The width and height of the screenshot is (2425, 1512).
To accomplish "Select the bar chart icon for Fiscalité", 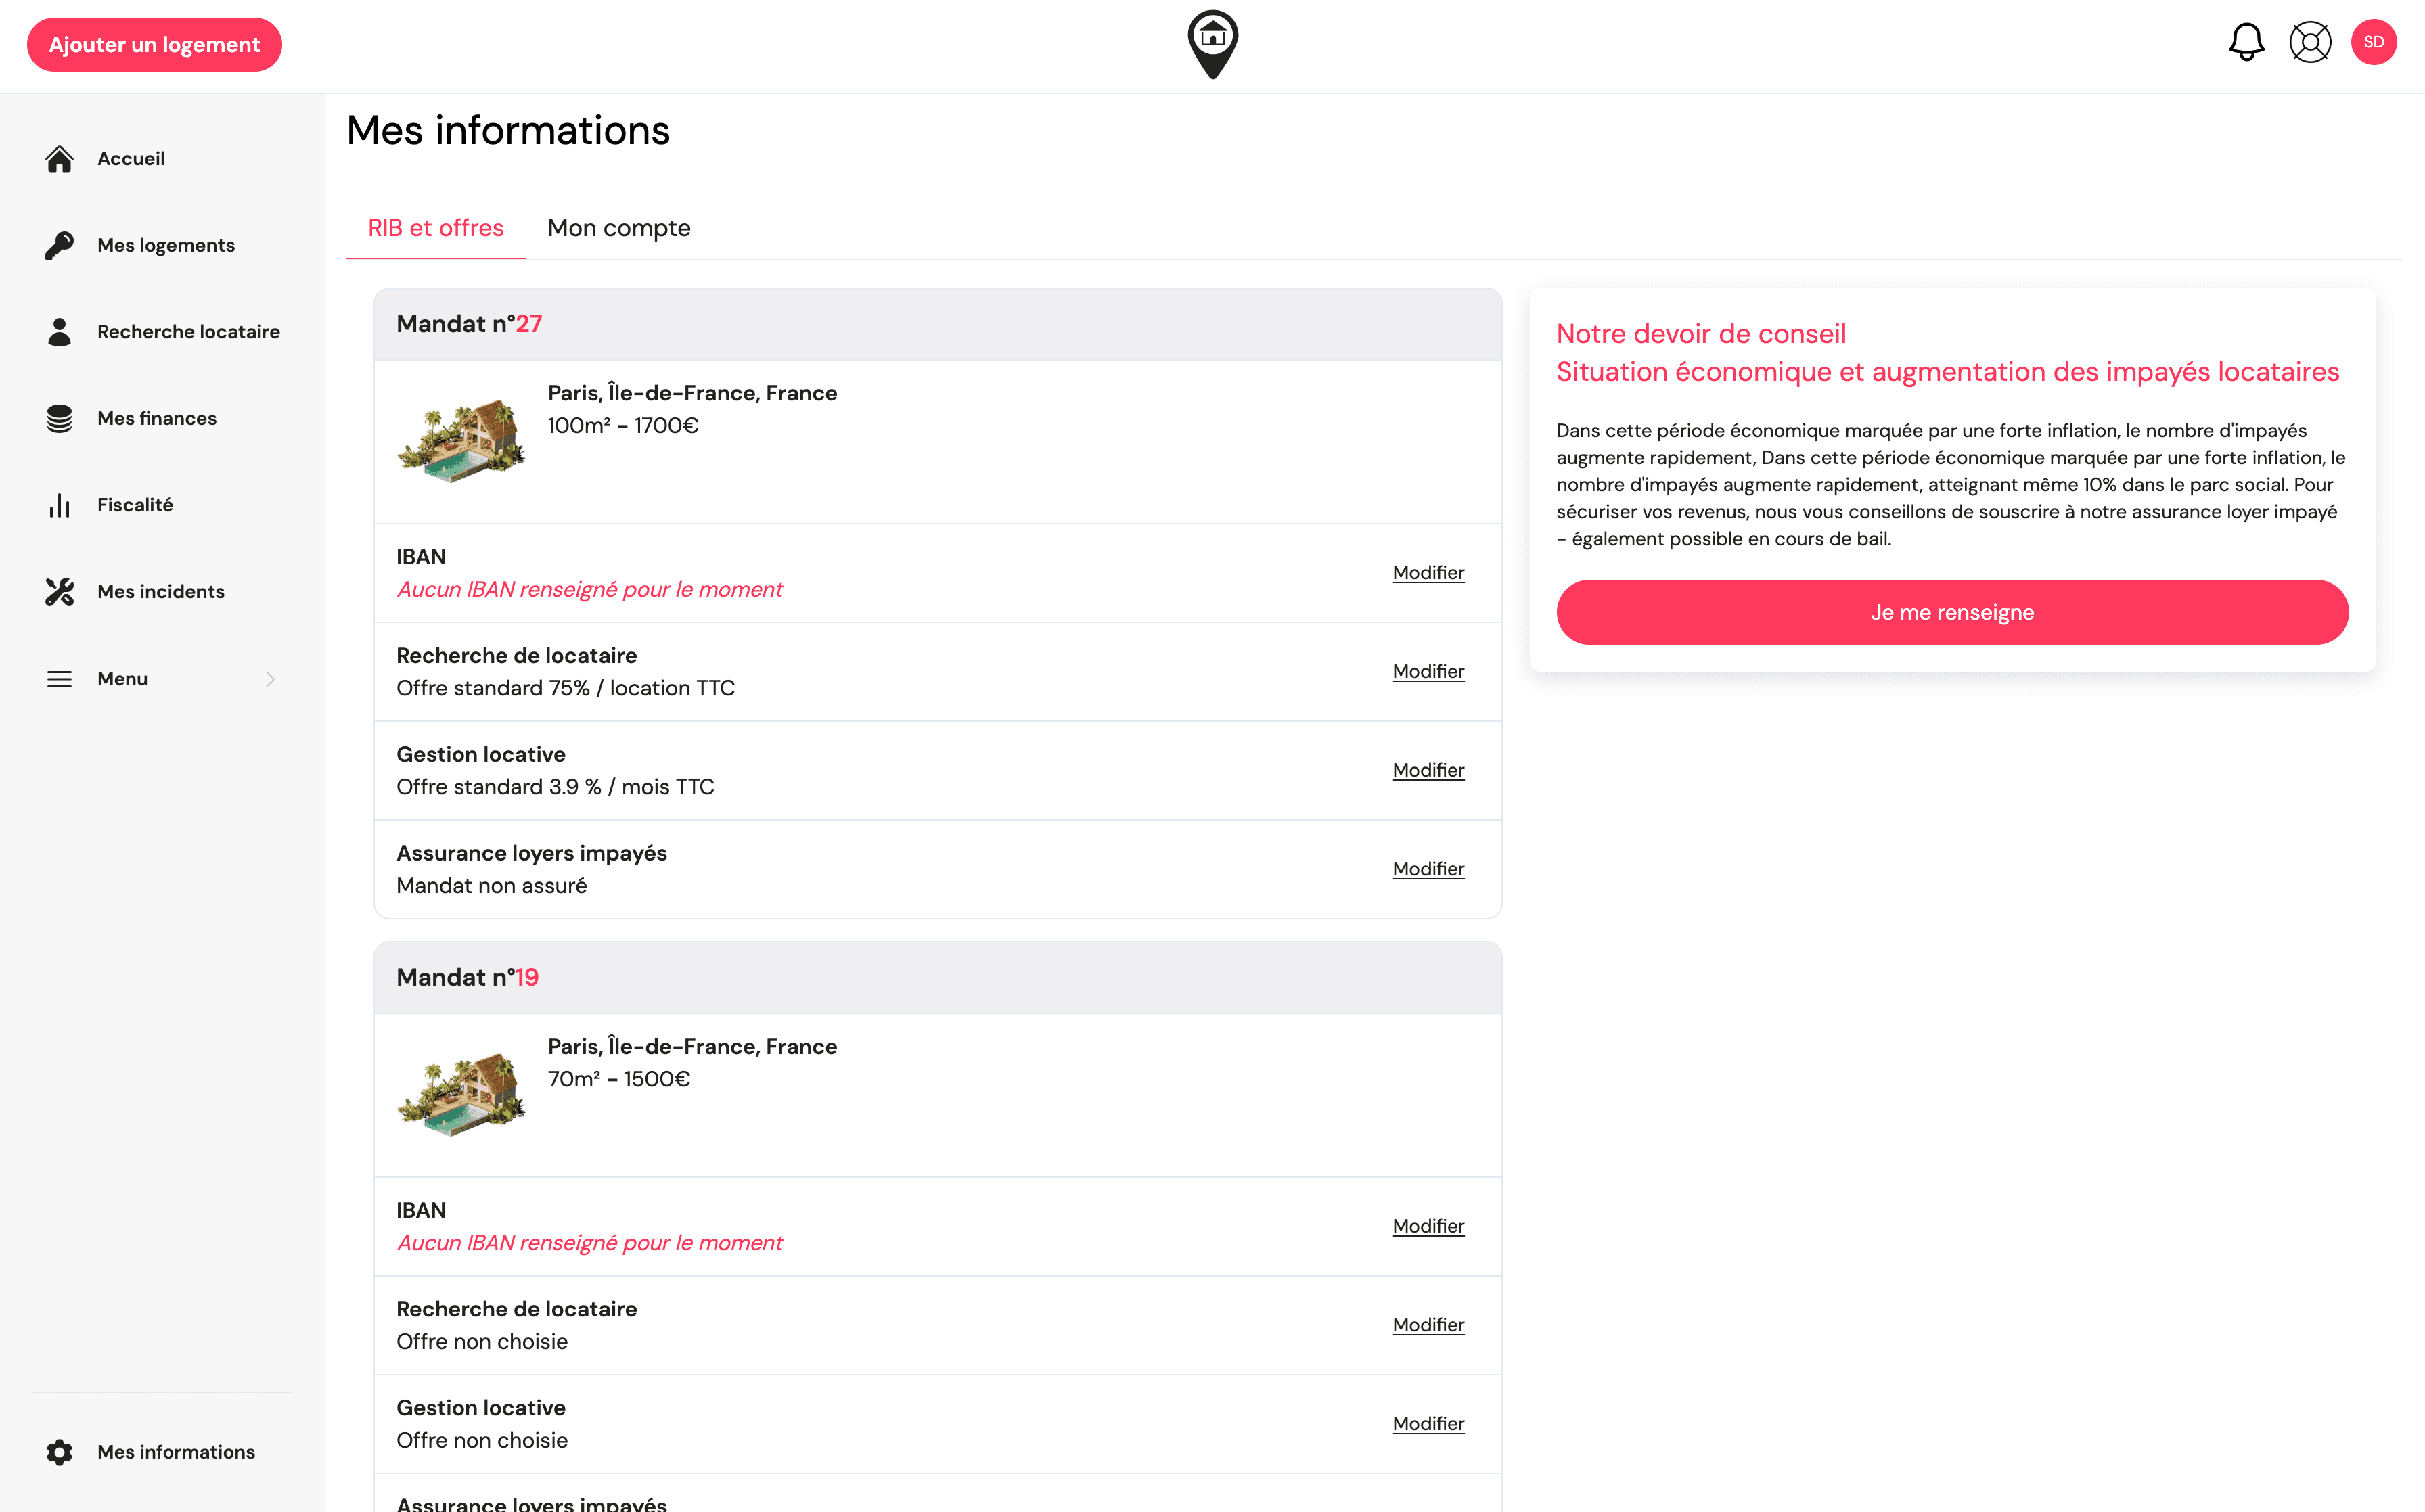I will coord(59,505).
